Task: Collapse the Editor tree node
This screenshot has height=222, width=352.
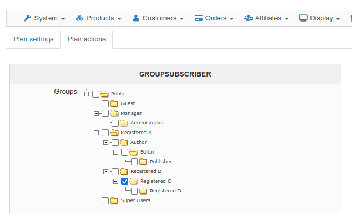Action: (x=115, y=152)
